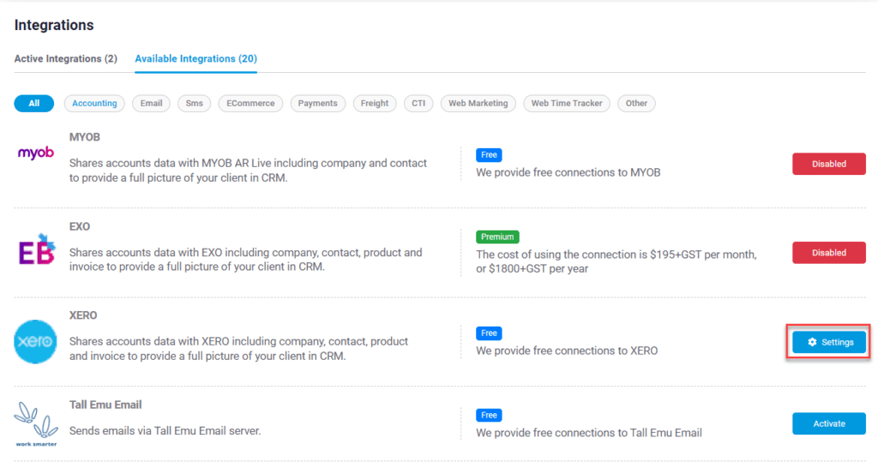Screen dimensions: 878x462
Task: Filter integrations by Sms
Action: click(195, 104)
